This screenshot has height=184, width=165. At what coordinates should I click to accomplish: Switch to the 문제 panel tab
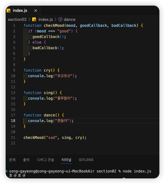coord(12,160)
